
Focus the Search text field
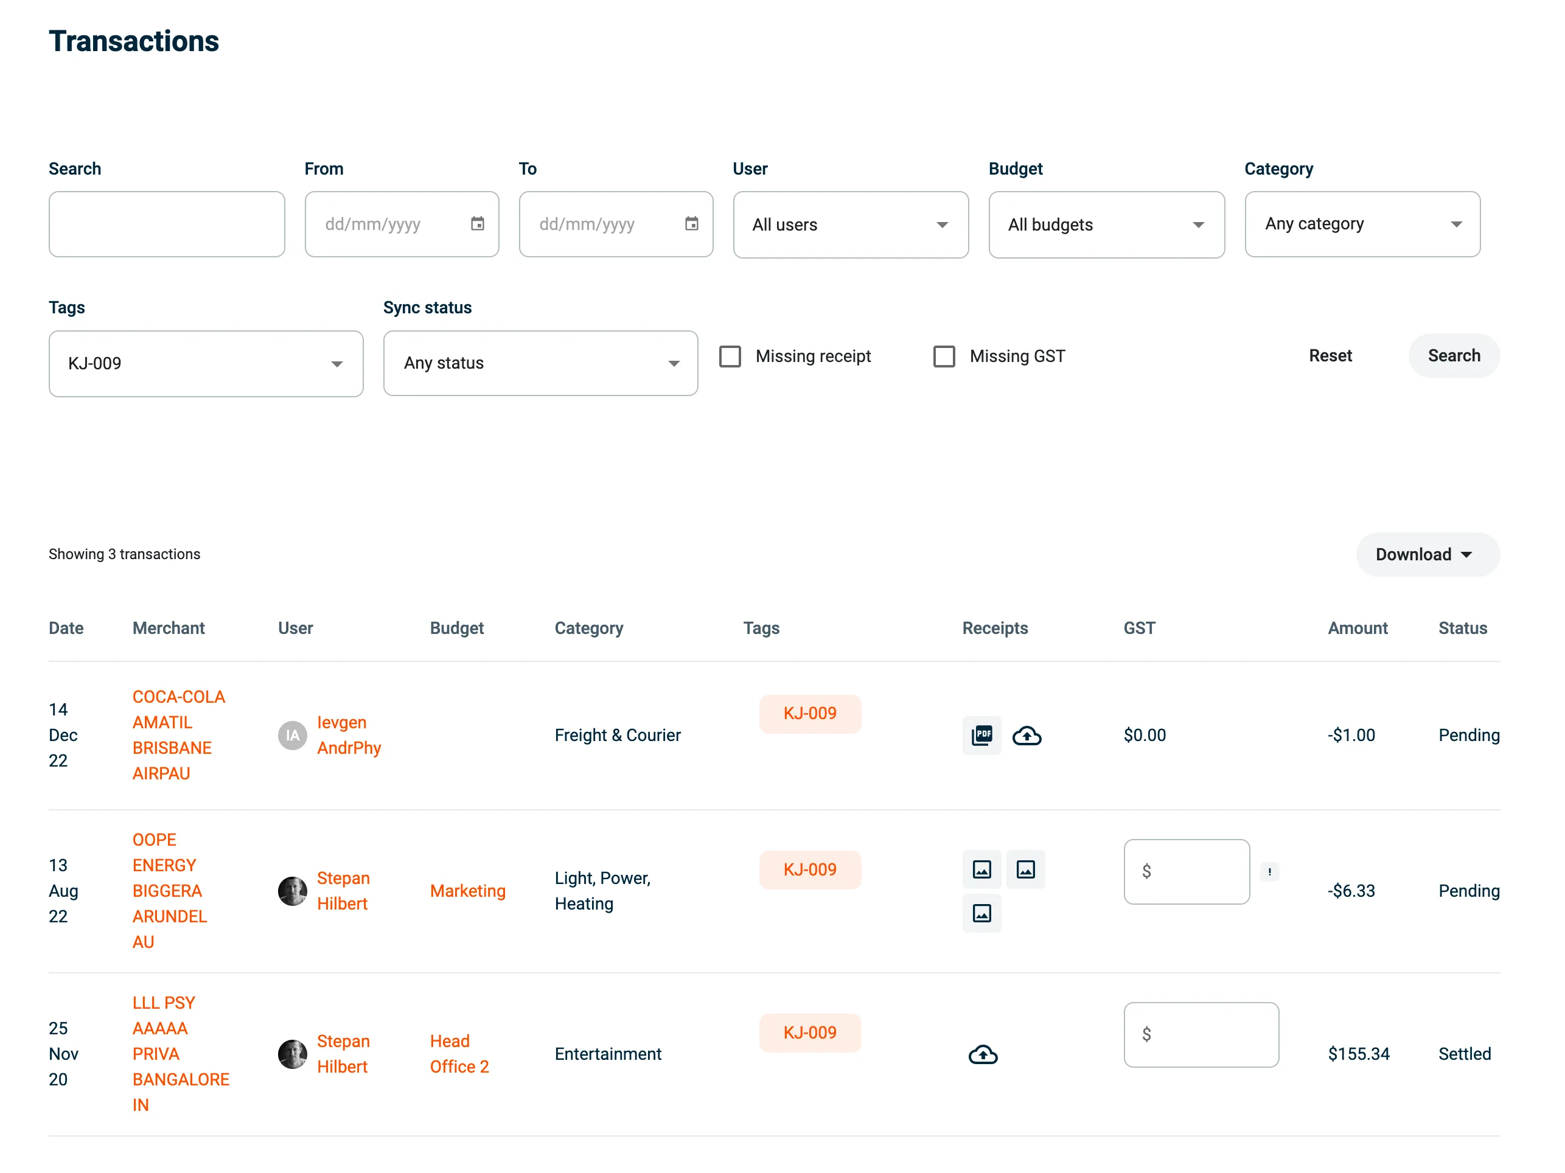[x=166, y=225]
